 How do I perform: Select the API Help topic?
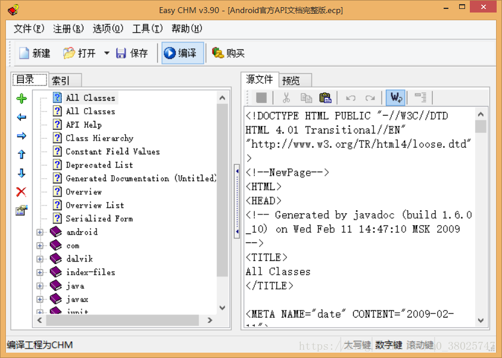click(x=83, y=124)
